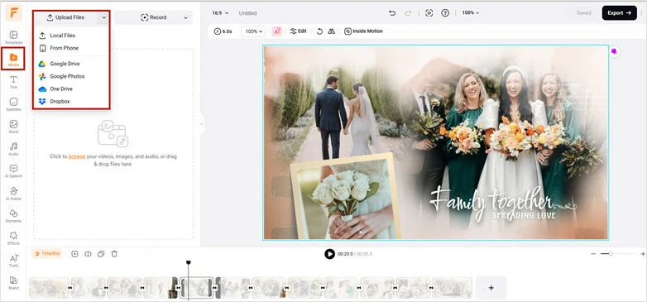Click the split icon in timeline toolbar
The width and height of the screenshot is (647, 302).
coord(88,254)
